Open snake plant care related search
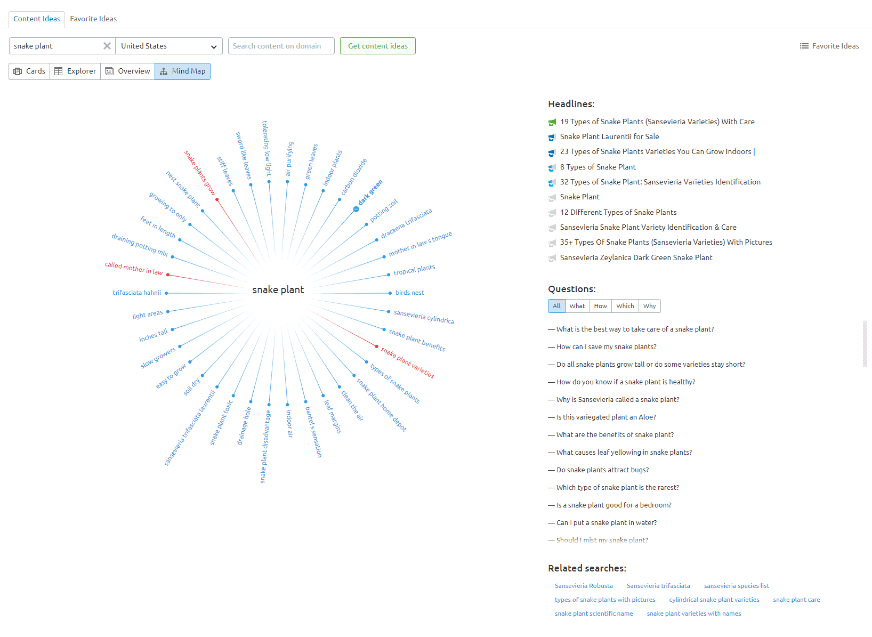Viewport: 872px width, 637px height. [797, 600]
